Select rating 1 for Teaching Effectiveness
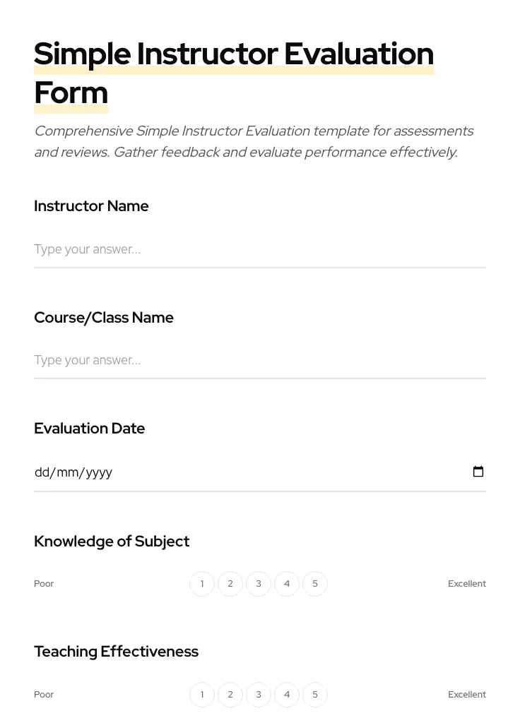520x723 pixels. click(202, 694)
